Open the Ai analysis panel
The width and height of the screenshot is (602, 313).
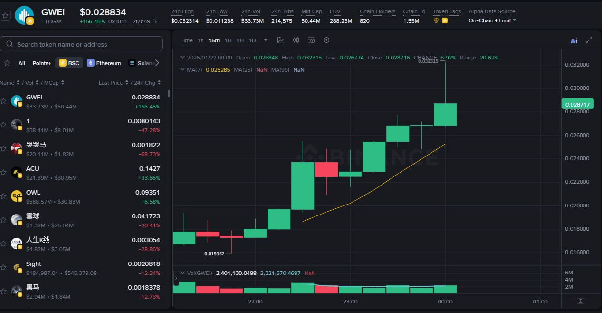coord(573,40)
